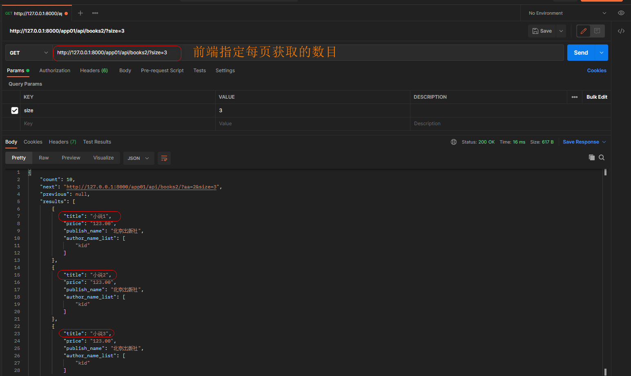
Task: Open a new request tab with plus icon
Action: click(80, 13)
